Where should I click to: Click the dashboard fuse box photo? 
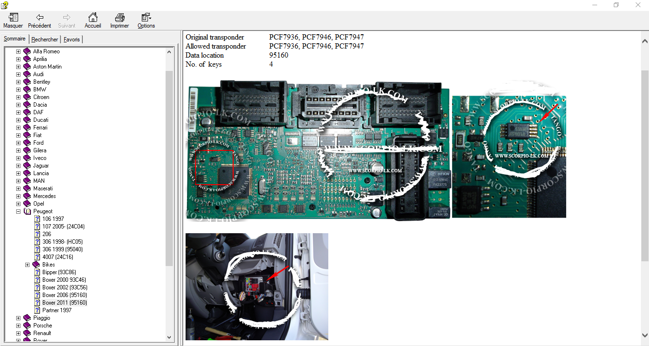[256, 287]
